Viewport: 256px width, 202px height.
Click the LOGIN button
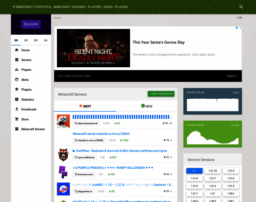pyautogui.click(x=31, y=24)
